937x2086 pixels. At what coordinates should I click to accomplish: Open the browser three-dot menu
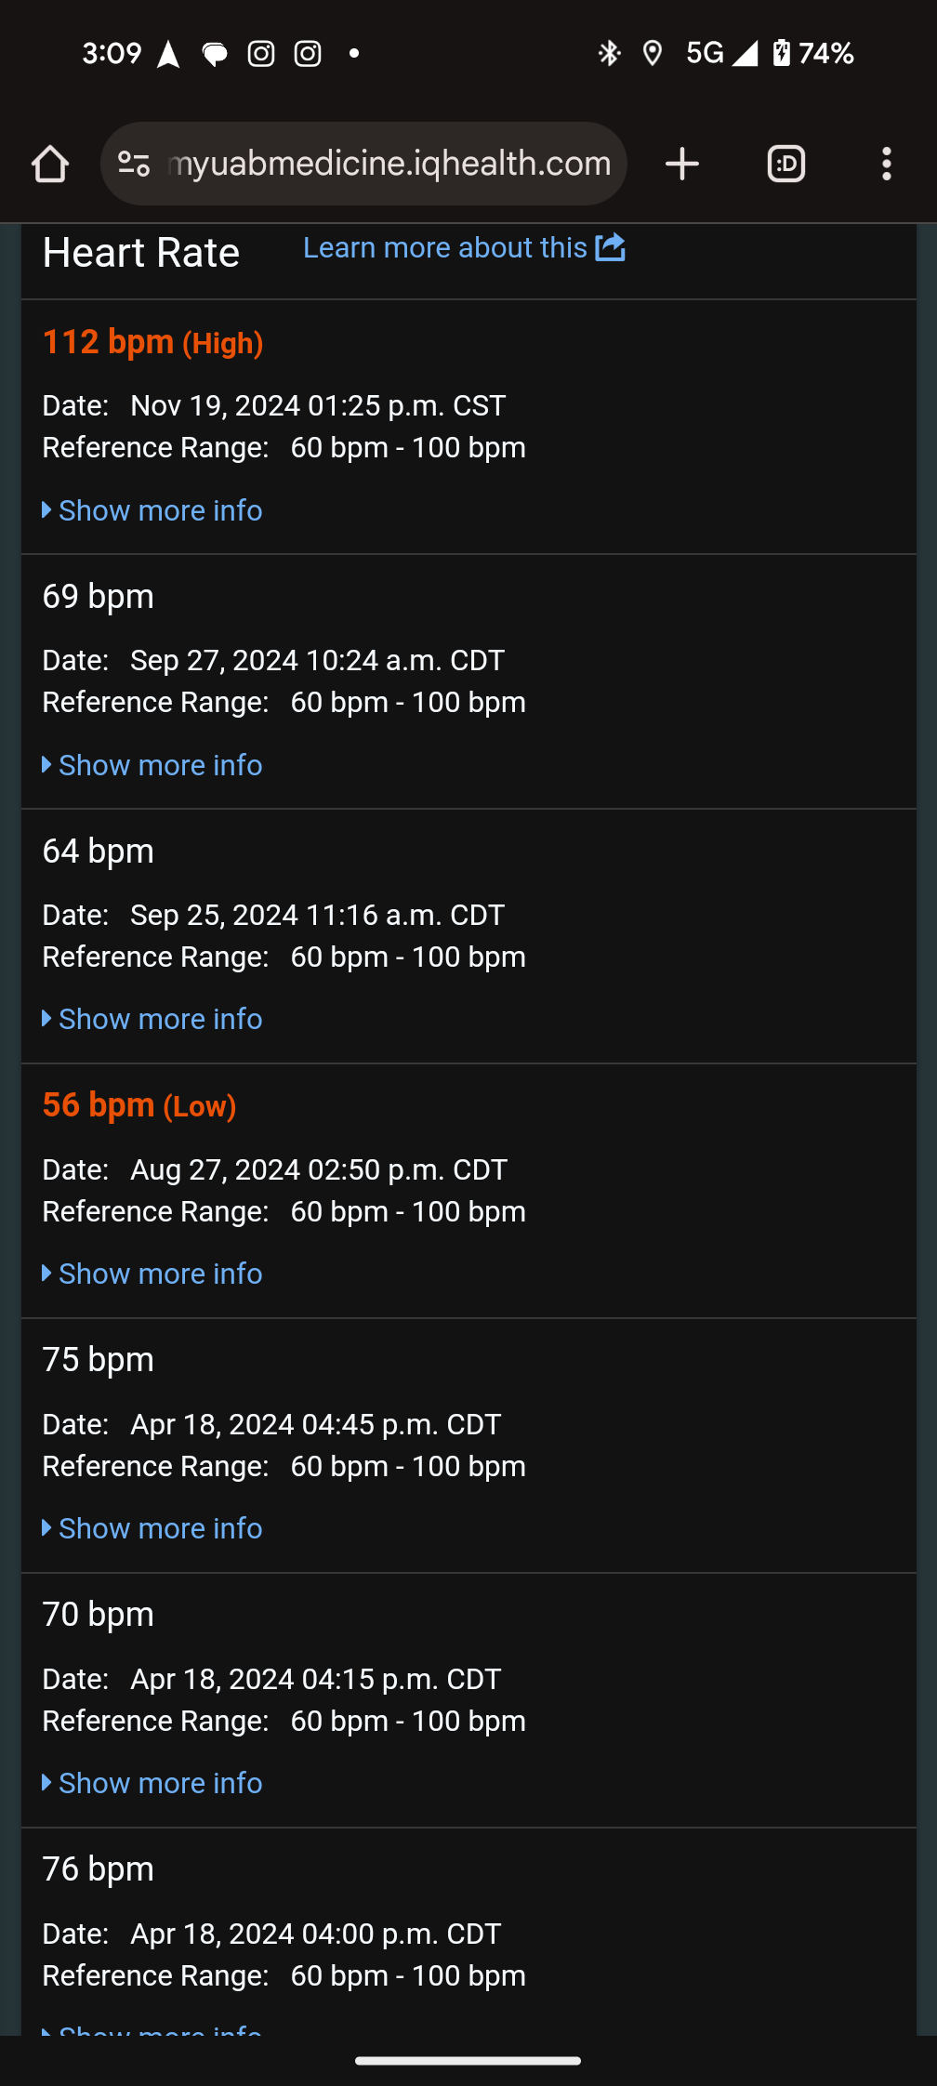click(x=886, y=165)
